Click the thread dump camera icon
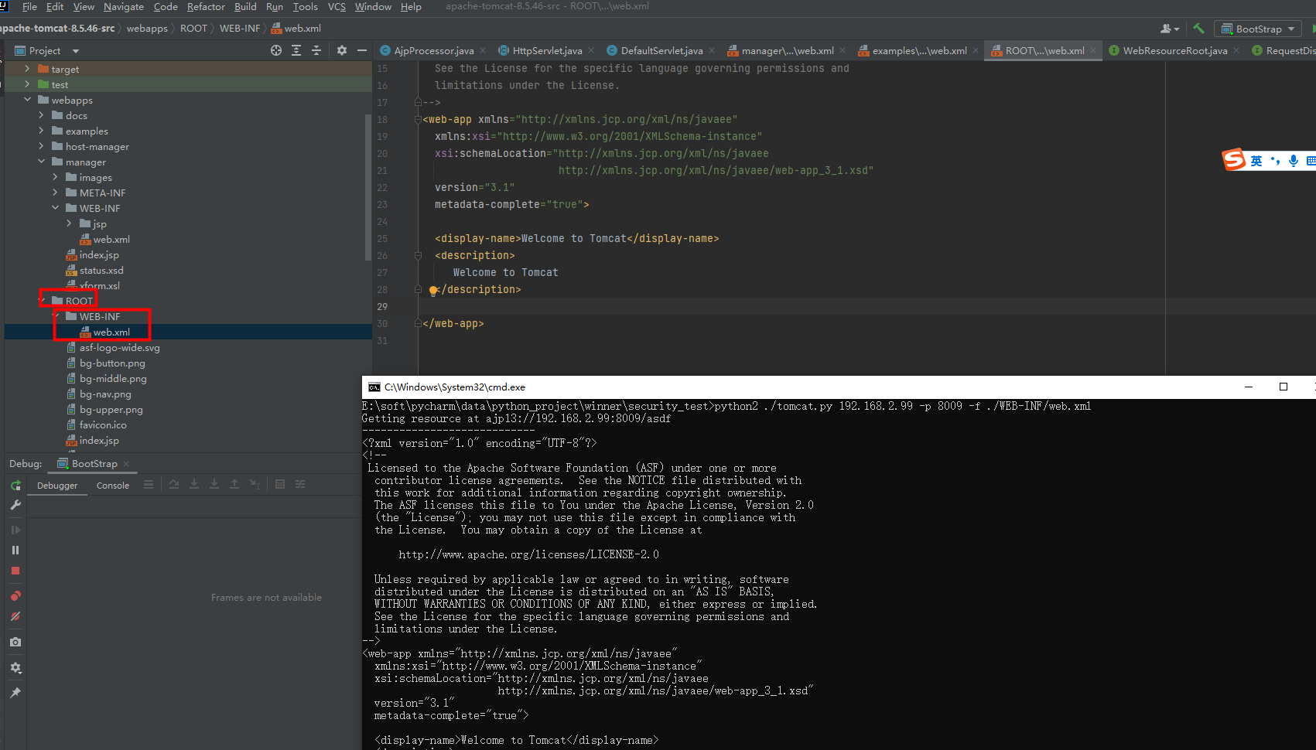Viewport: 1316px width, 750px height. (x=15, y=642)
